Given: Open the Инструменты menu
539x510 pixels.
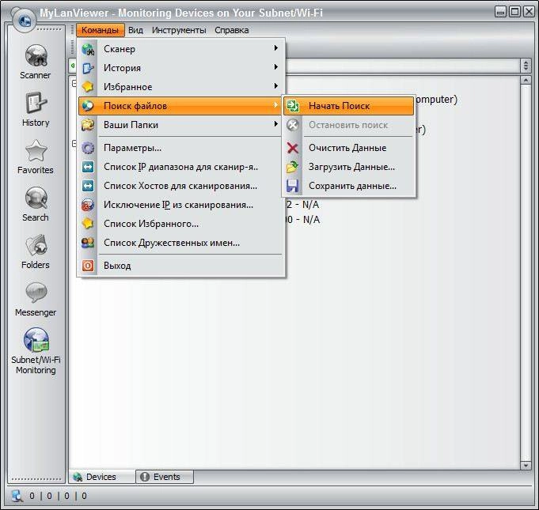Looking at the screenshot, I should (179, 30).
